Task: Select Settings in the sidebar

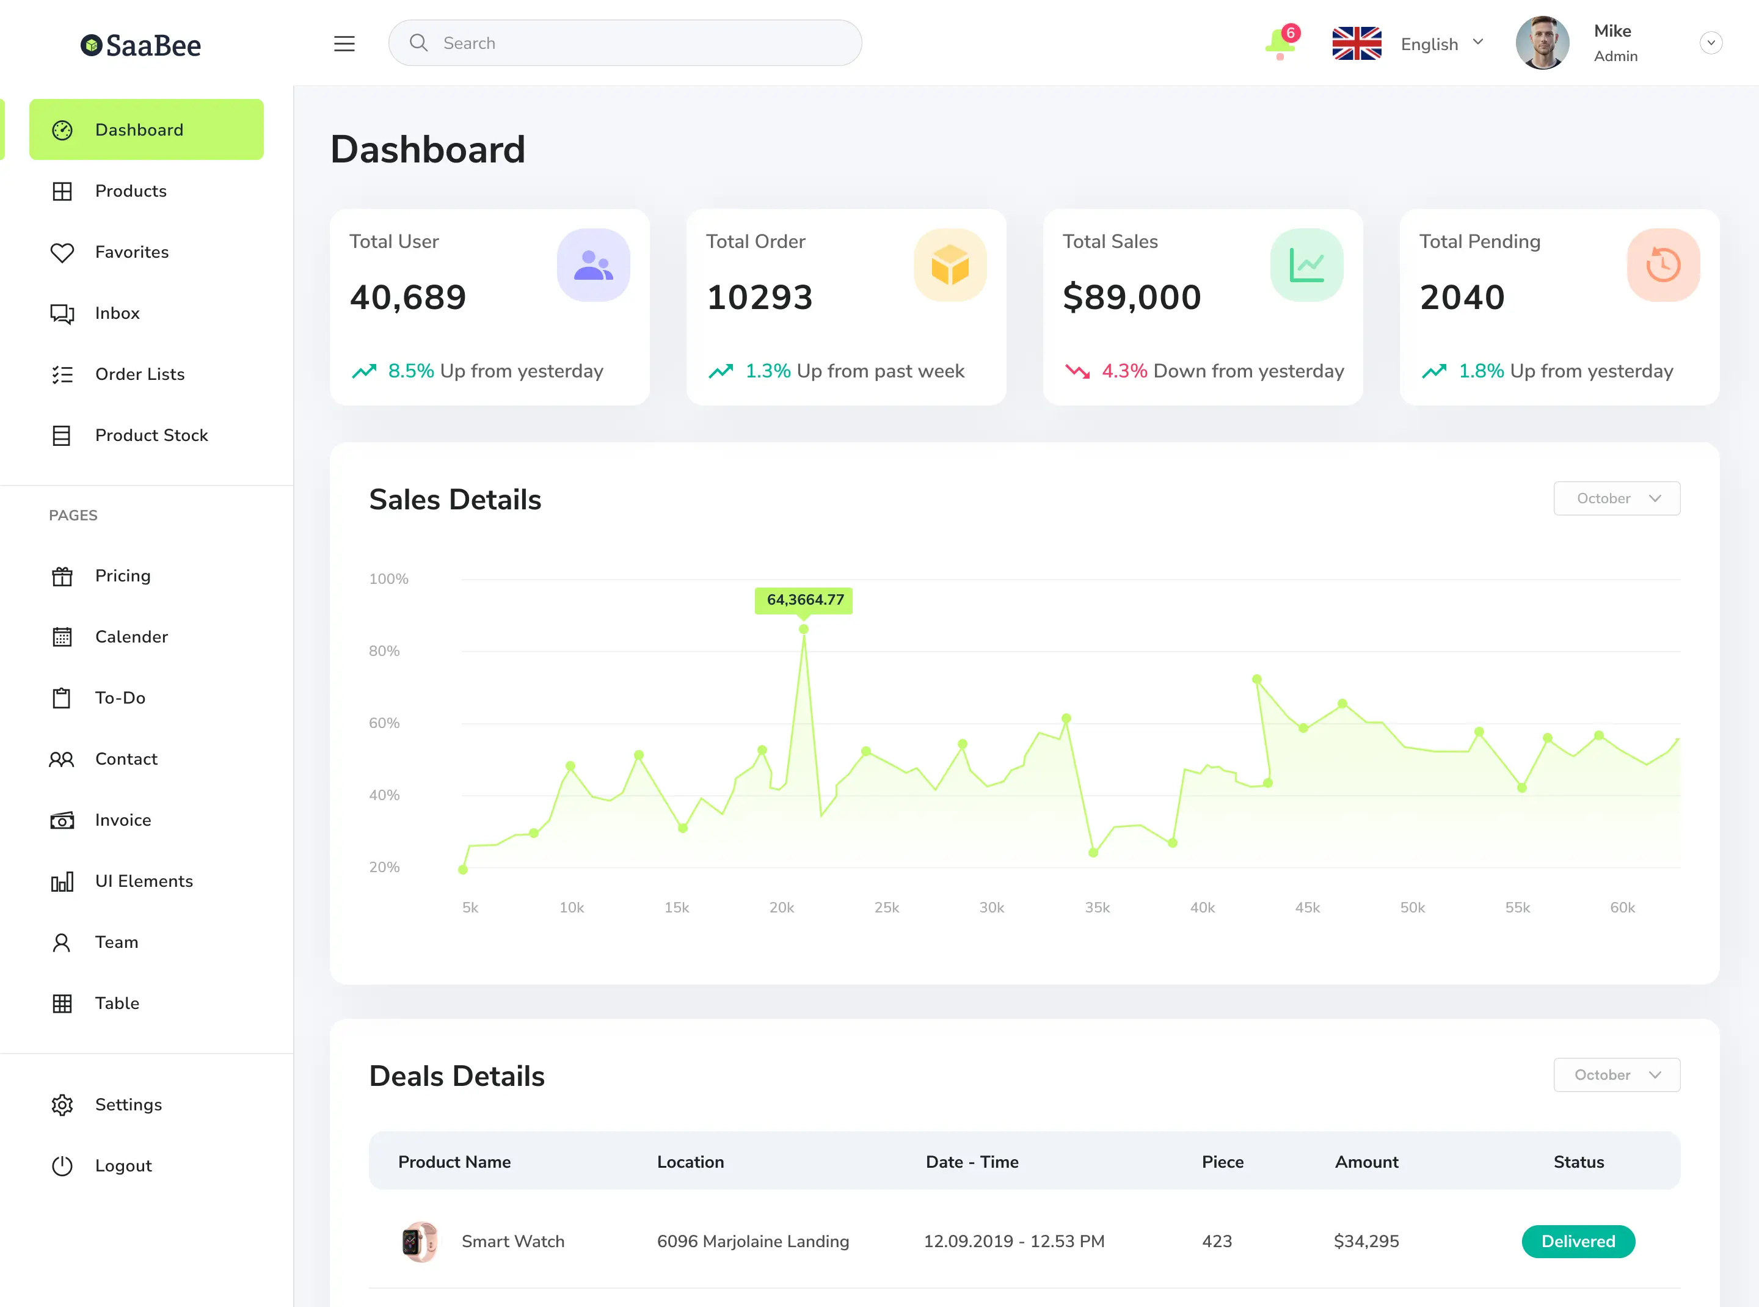Action: (x=128, y=1104)
